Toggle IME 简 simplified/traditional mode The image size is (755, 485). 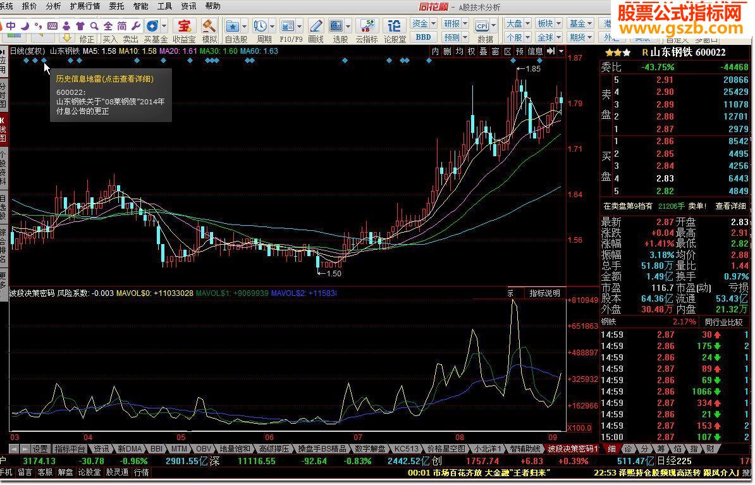pyautogui.click(x=122, y=25)
